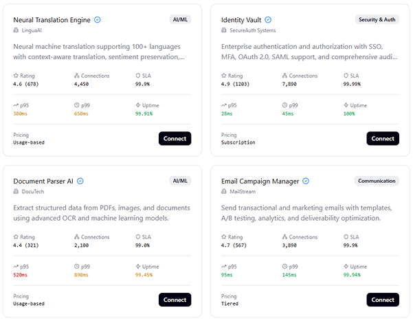
Task: Click verified badge next to Identity Vault
Action: (268, 20)
